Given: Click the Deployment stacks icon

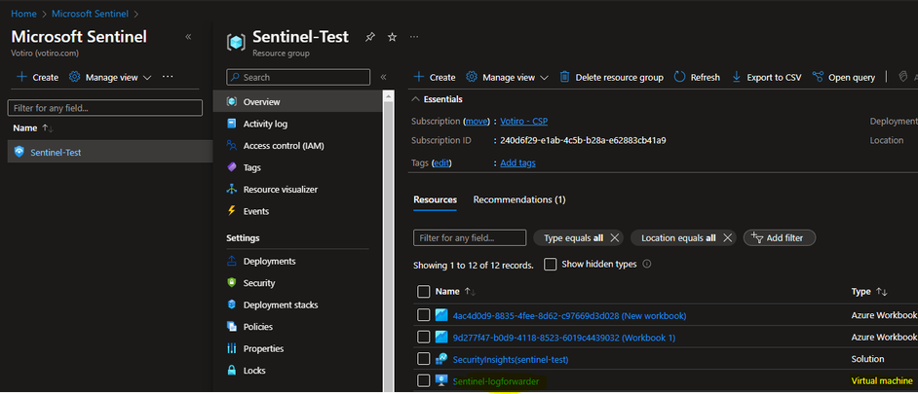Looking at the screenshot, I should 232,305.
